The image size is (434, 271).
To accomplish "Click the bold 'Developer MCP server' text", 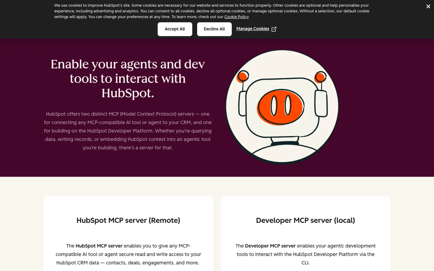I will (x=270, y=246).
